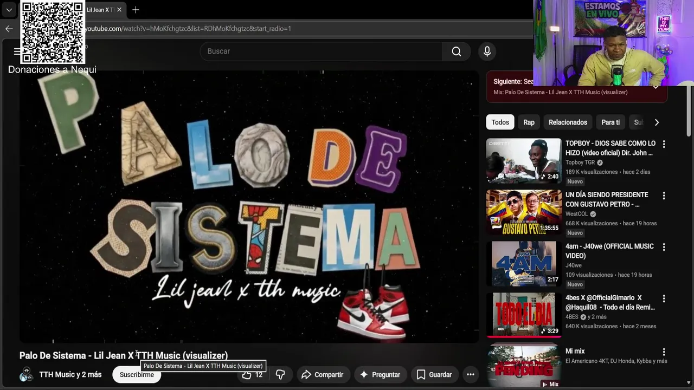Image resolution: width=694 pixels, height=390 pixels.
Task: Share the video with Compartir
Action: point(322,374)
